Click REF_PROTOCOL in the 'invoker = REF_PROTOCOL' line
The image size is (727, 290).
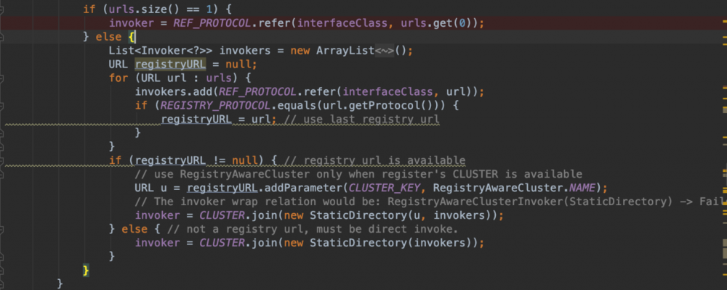tap(212, 22)
